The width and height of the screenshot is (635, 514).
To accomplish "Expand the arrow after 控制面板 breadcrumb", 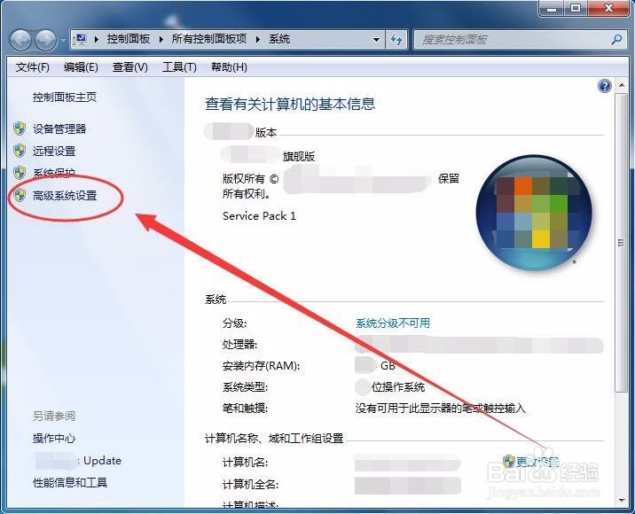I will tap(161, 39).
